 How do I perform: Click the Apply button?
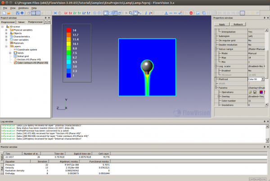tap(222, 24)
